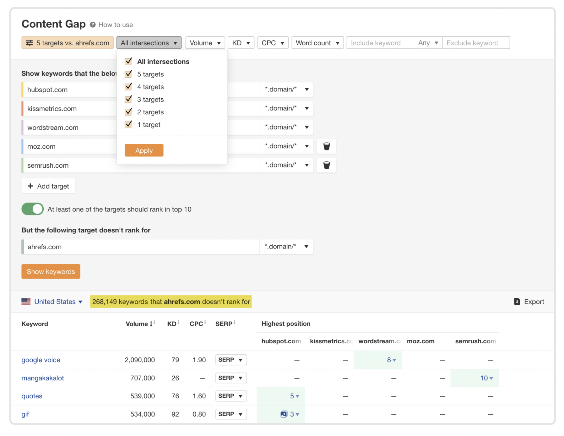Click the United States flag icon
This screenshot has width=564, height=436.
pos(26,302)
